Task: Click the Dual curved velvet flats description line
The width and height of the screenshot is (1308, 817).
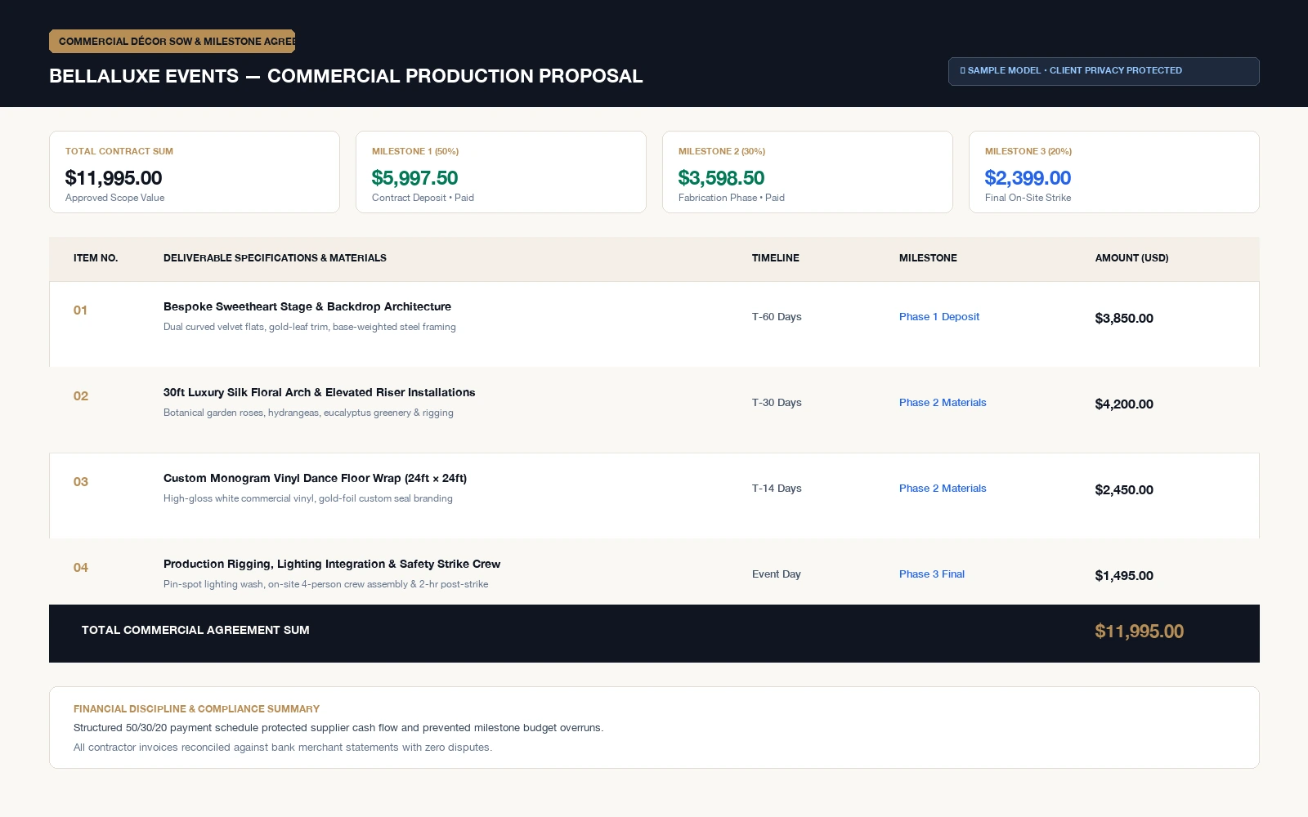Action: coord(310,327)
